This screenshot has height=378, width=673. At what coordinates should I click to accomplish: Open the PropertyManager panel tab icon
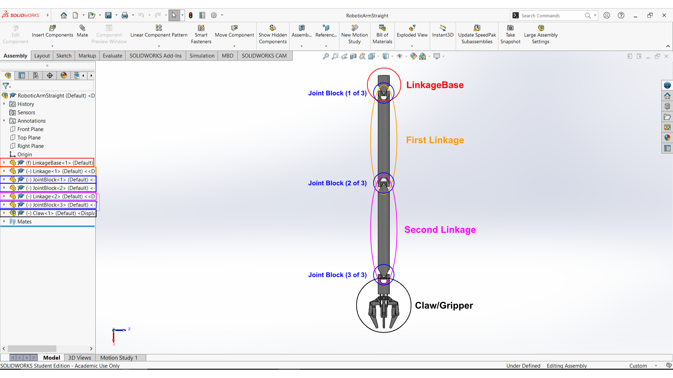[x=22, y=76]
